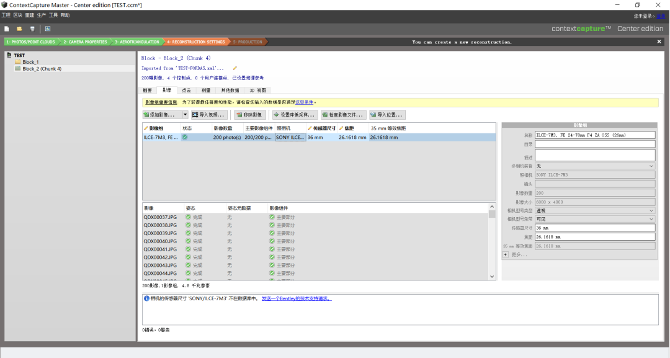Viewport: 670px width, 358px height.
Task: Click the blue info icon in message log
Action: coord(146,298)
